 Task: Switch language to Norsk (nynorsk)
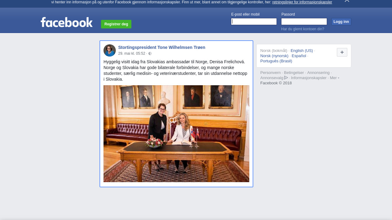(x=274, y=56)
